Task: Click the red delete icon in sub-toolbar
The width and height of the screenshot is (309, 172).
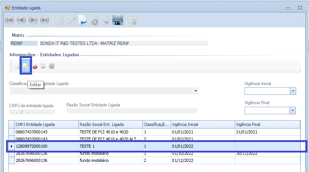Action: tap(35, 67)
